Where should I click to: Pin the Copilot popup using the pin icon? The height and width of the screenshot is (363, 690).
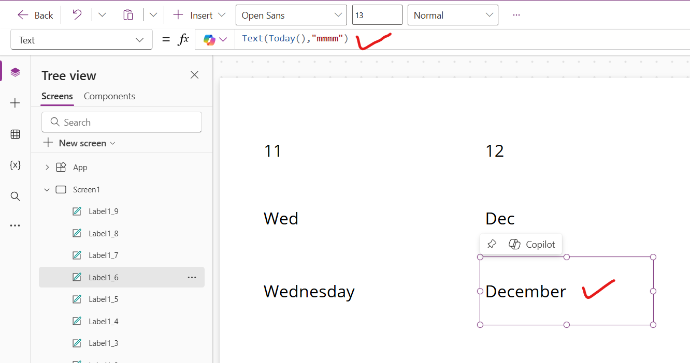[x=491, y=244]
